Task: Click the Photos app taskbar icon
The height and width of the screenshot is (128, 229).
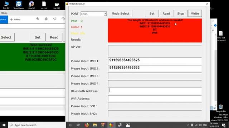Action: (x=128, y=125)
